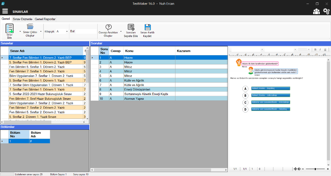Expand the Sınav Ekle dropdown arrow
Image resolution: width=331 pixels, height=176 pixels.
20,32
